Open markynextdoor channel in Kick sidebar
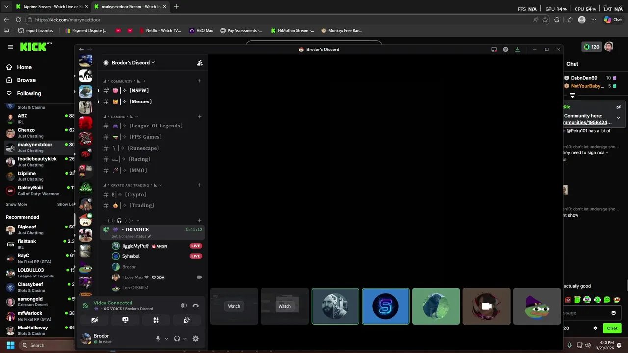Viewport: 628px width, 353px height. (39, 147)
